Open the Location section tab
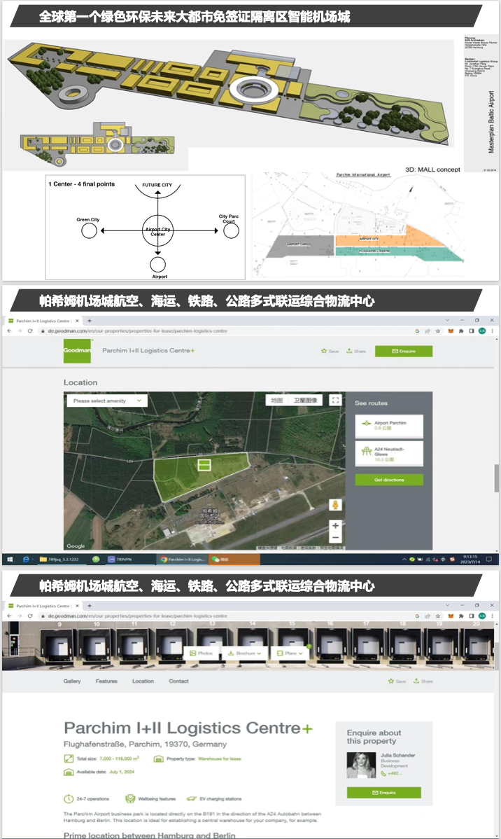Image resolution: width=501 pixels, height=839 pixels. click(143, 681)
